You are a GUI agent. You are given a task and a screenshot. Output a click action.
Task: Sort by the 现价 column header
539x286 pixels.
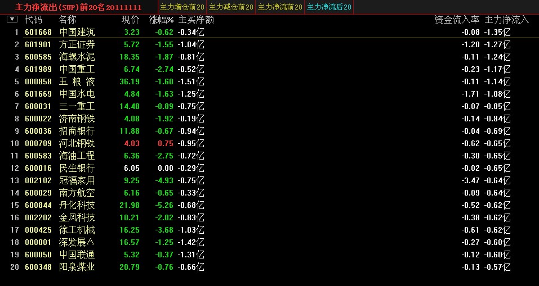click(131, 20)
